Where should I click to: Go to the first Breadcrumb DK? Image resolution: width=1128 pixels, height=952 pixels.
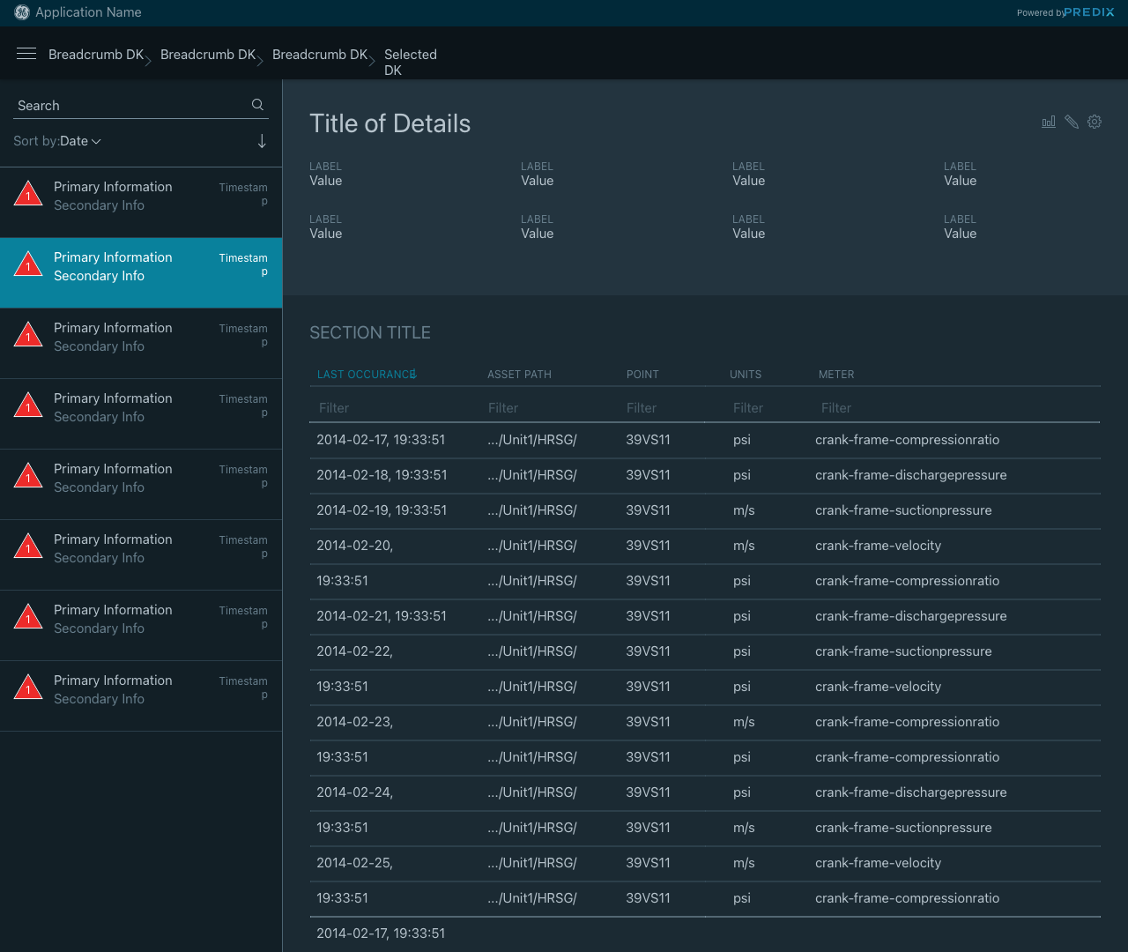pyautogui.click(x=95, y=55)
